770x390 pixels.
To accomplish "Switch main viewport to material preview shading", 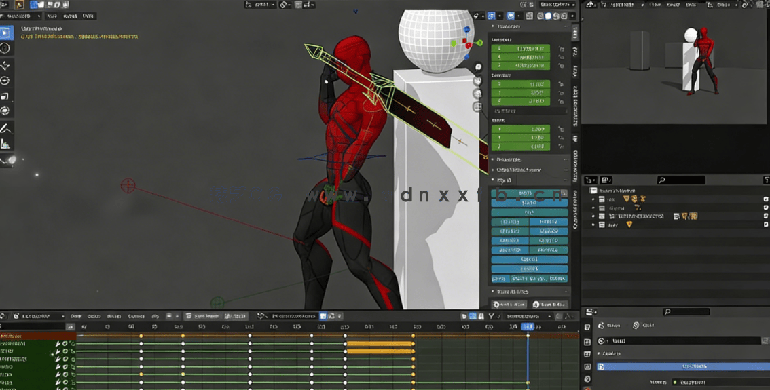I will (x=556, y=16).
